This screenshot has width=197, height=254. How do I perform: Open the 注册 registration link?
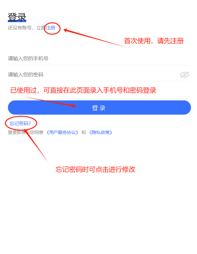[x=51, y=28]
